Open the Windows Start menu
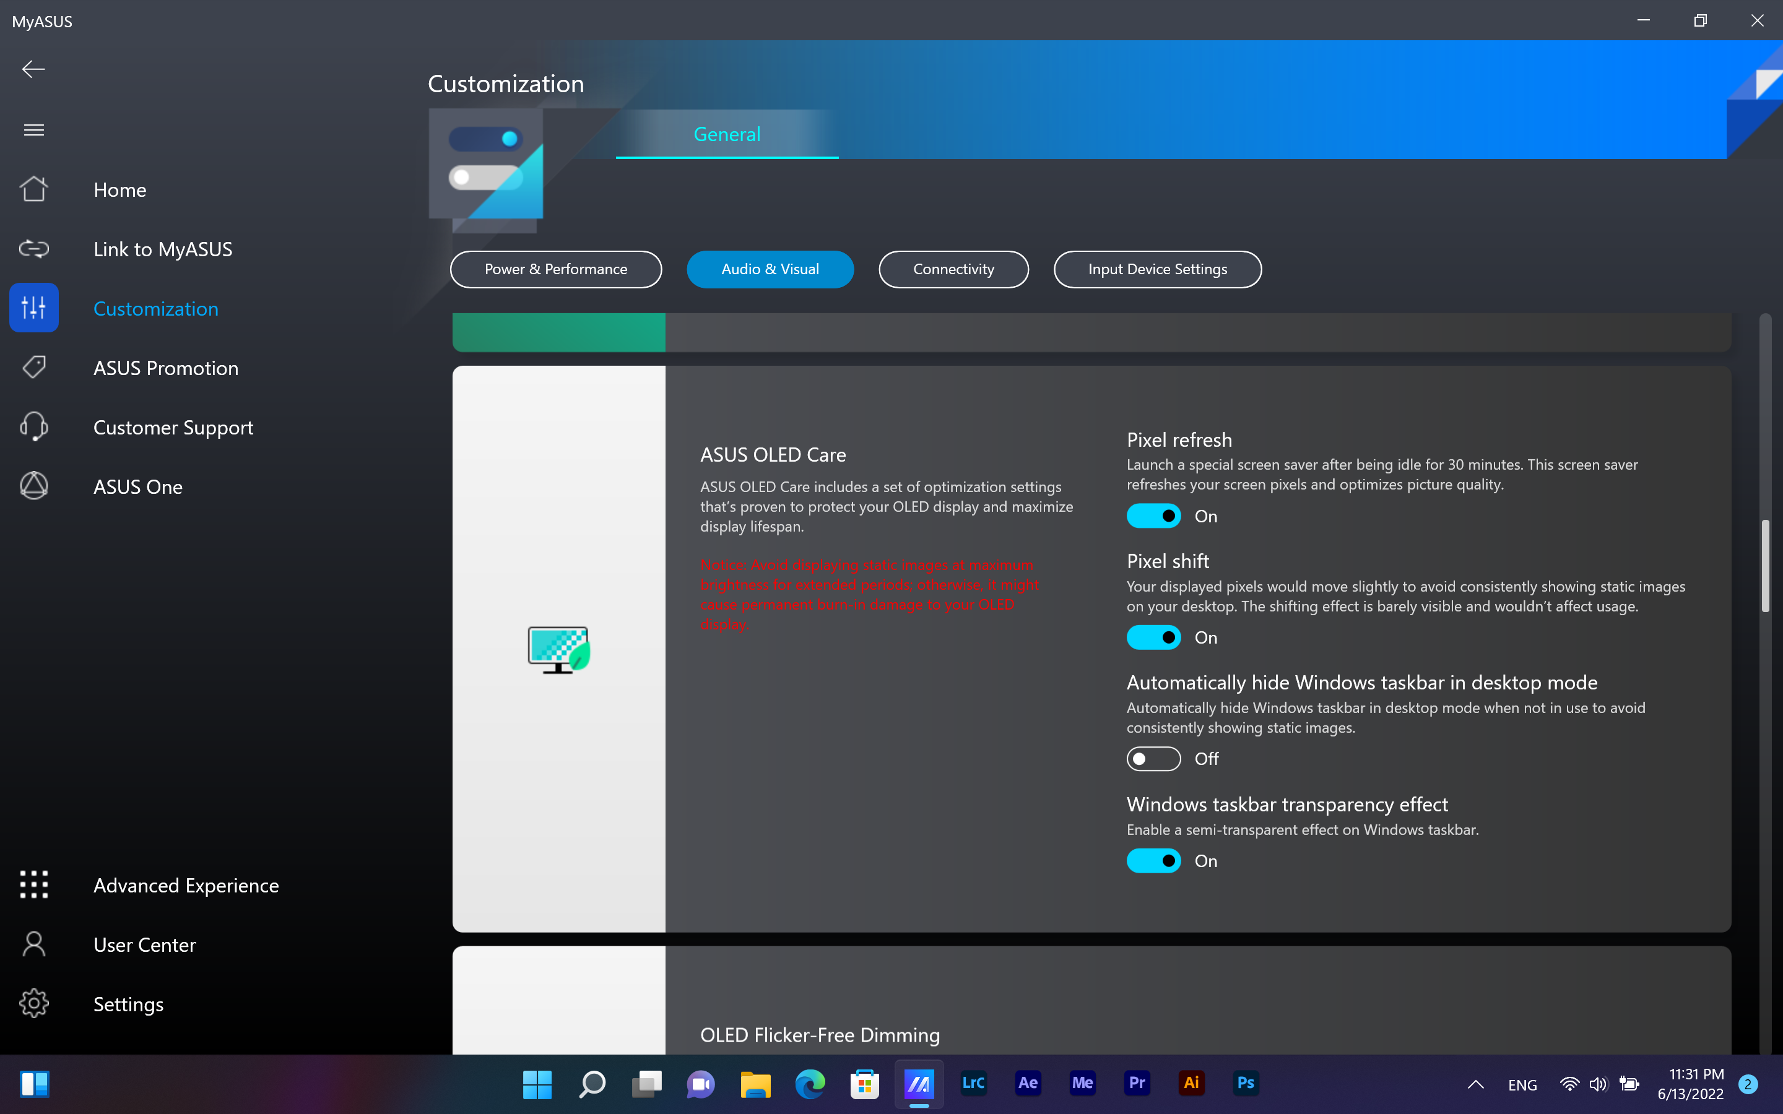Screen dimensions: 1783x1114 coord(537,1084)
